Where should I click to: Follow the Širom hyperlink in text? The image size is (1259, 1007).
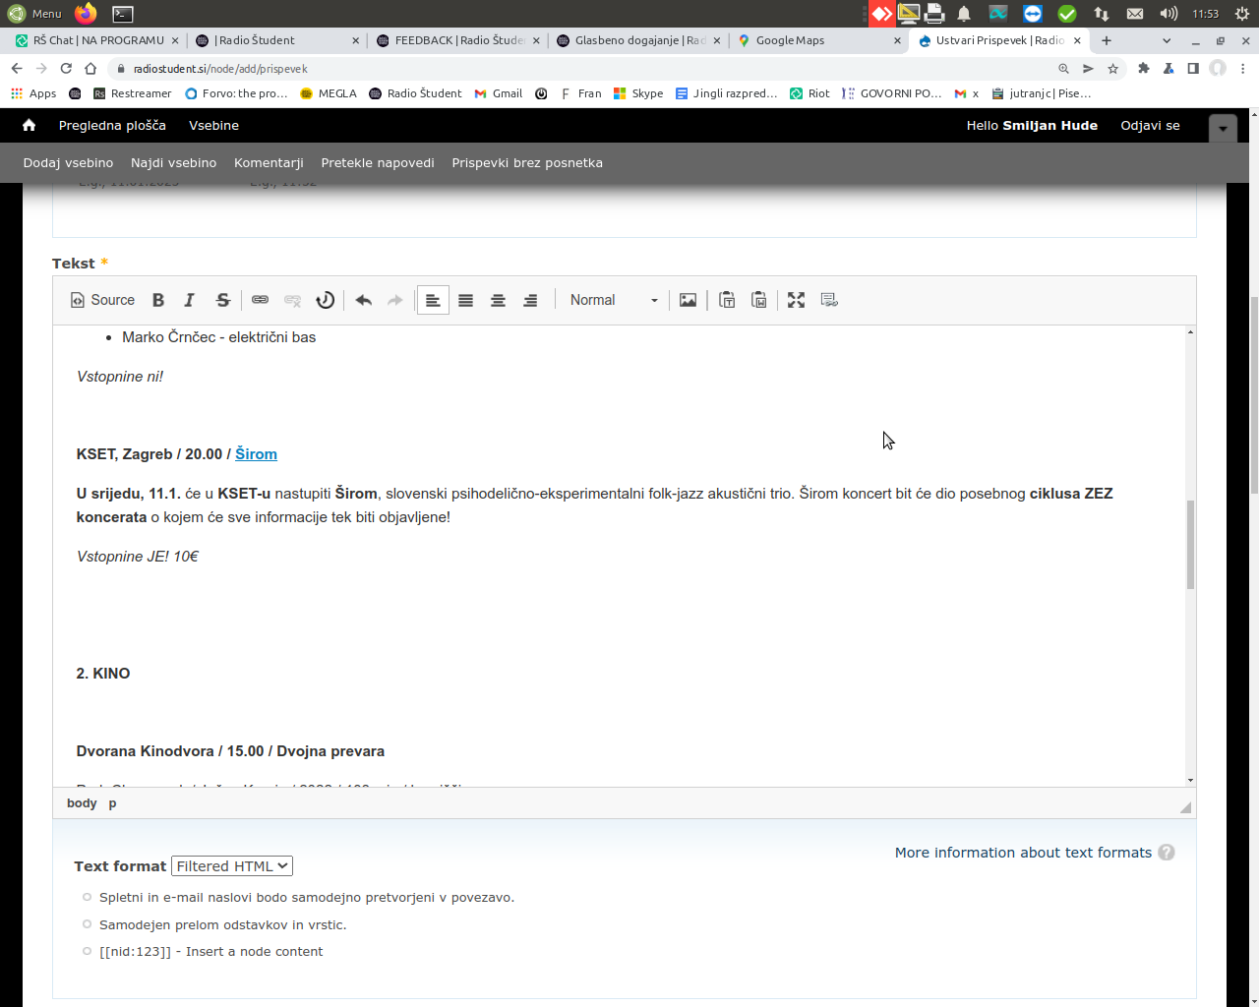[x=256, y=454]
